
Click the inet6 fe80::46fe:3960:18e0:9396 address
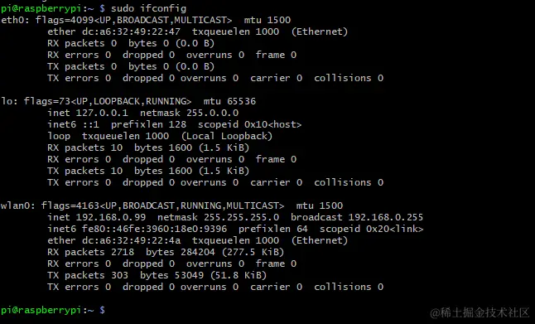[x=154, y=229]
